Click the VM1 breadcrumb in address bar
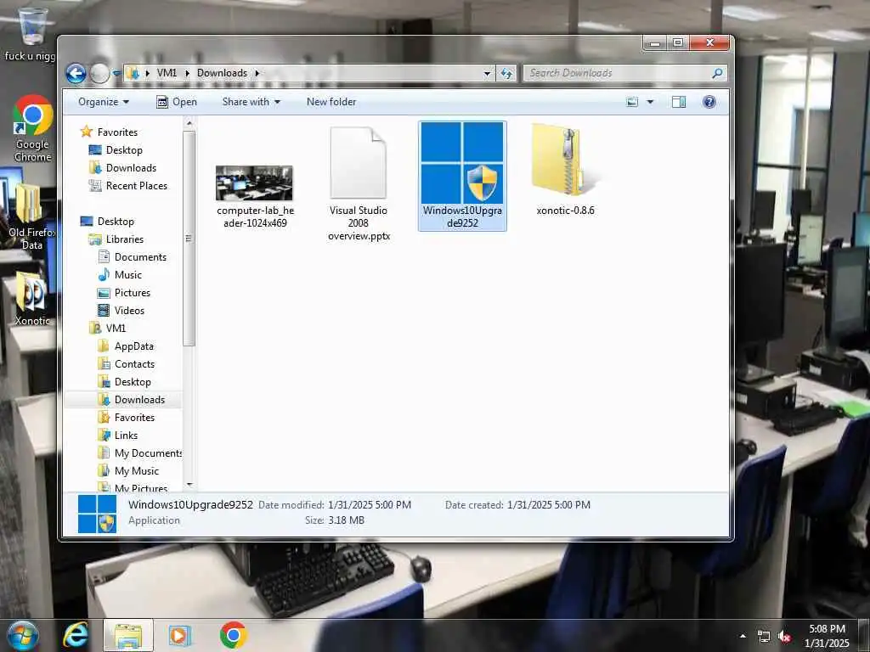Viewport: 870px width, 652px height. point(167,73)
